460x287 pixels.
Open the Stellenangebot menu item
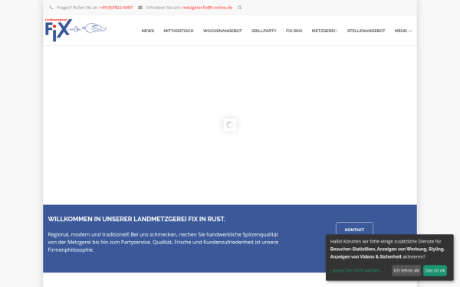pyautogui.click(x=366, y=31)
